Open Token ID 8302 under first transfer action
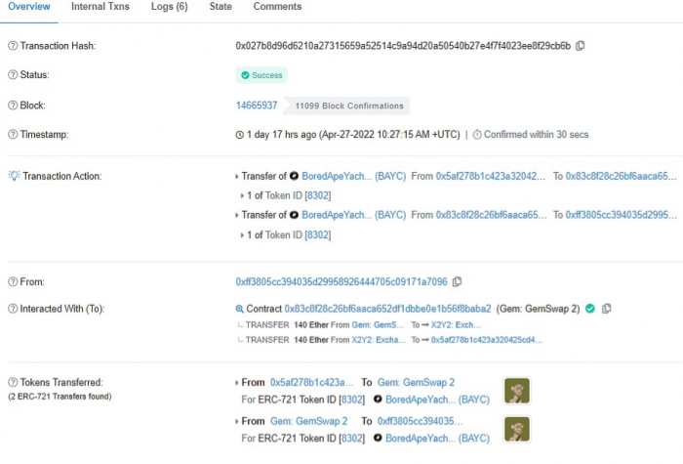 (318, 195)
